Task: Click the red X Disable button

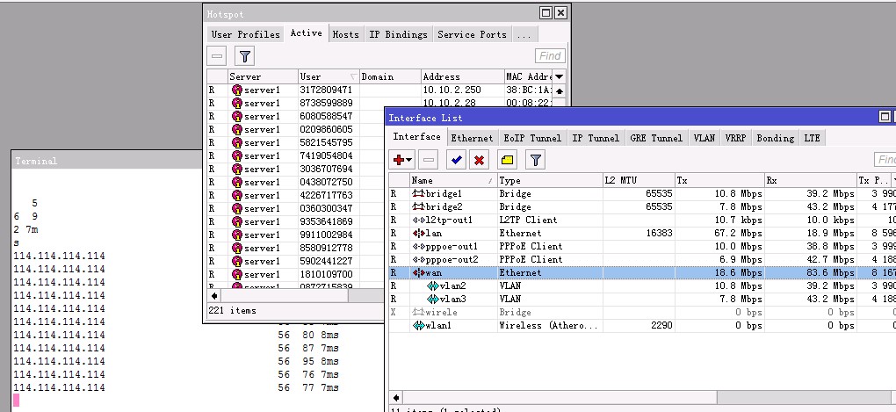Action: 480,160
